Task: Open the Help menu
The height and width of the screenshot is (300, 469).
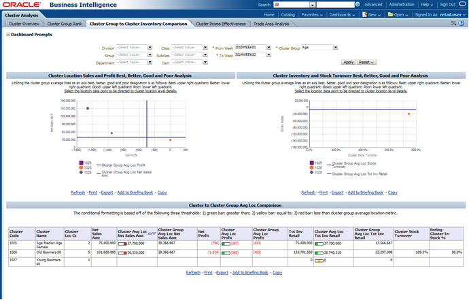Action: click(x=427, y=5)
